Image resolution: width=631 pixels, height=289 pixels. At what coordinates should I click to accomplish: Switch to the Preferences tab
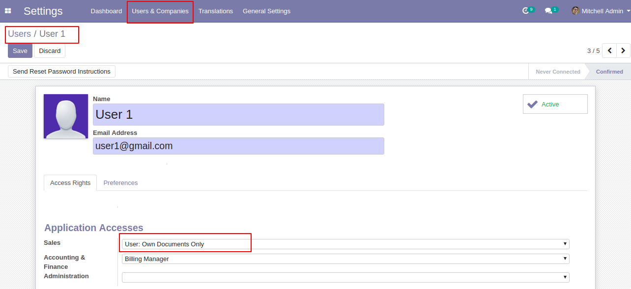[120, 183]
